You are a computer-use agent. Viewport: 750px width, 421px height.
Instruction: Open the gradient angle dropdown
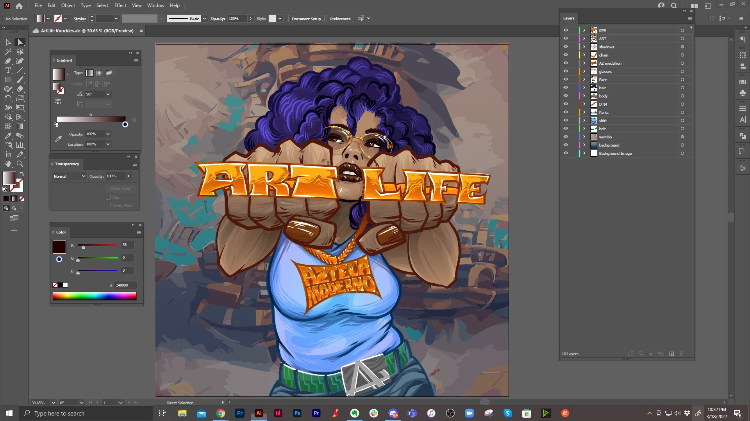(x=108, y=94)
